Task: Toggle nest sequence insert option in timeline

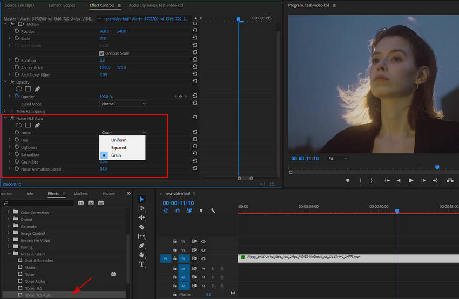Action: pyautogui.click(x=166, y=210)
